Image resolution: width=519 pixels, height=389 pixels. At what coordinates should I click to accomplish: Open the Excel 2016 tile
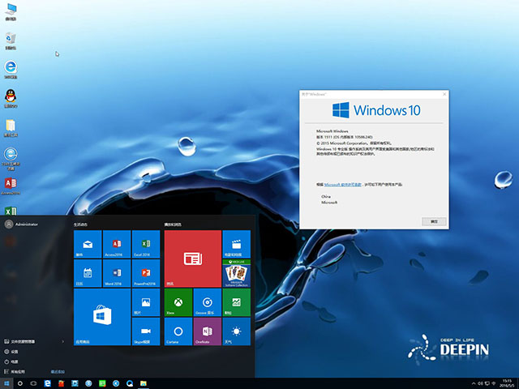145,244
